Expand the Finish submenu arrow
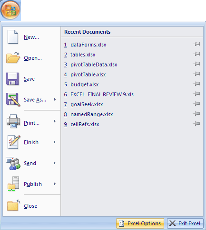The image size is (206, 230). (x=55, y=142)
